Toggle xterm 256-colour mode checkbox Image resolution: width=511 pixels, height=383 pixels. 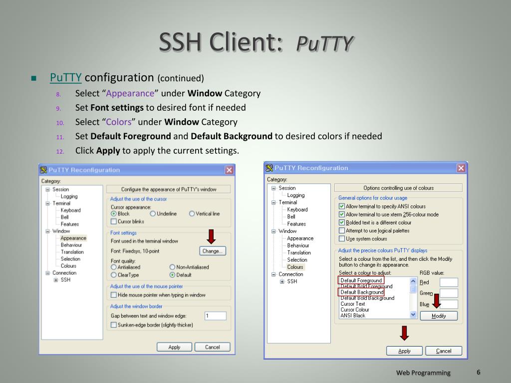pos(342,214)
